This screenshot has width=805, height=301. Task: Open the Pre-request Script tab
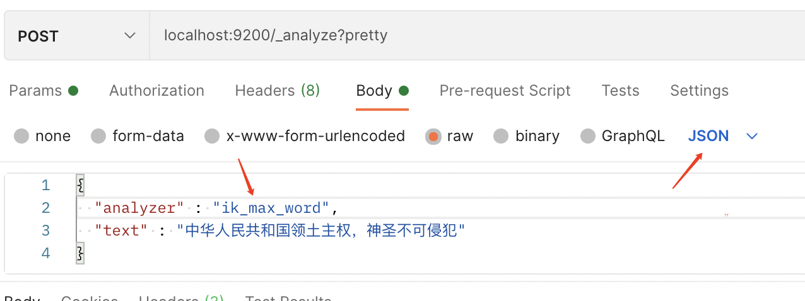click(505, 91)
